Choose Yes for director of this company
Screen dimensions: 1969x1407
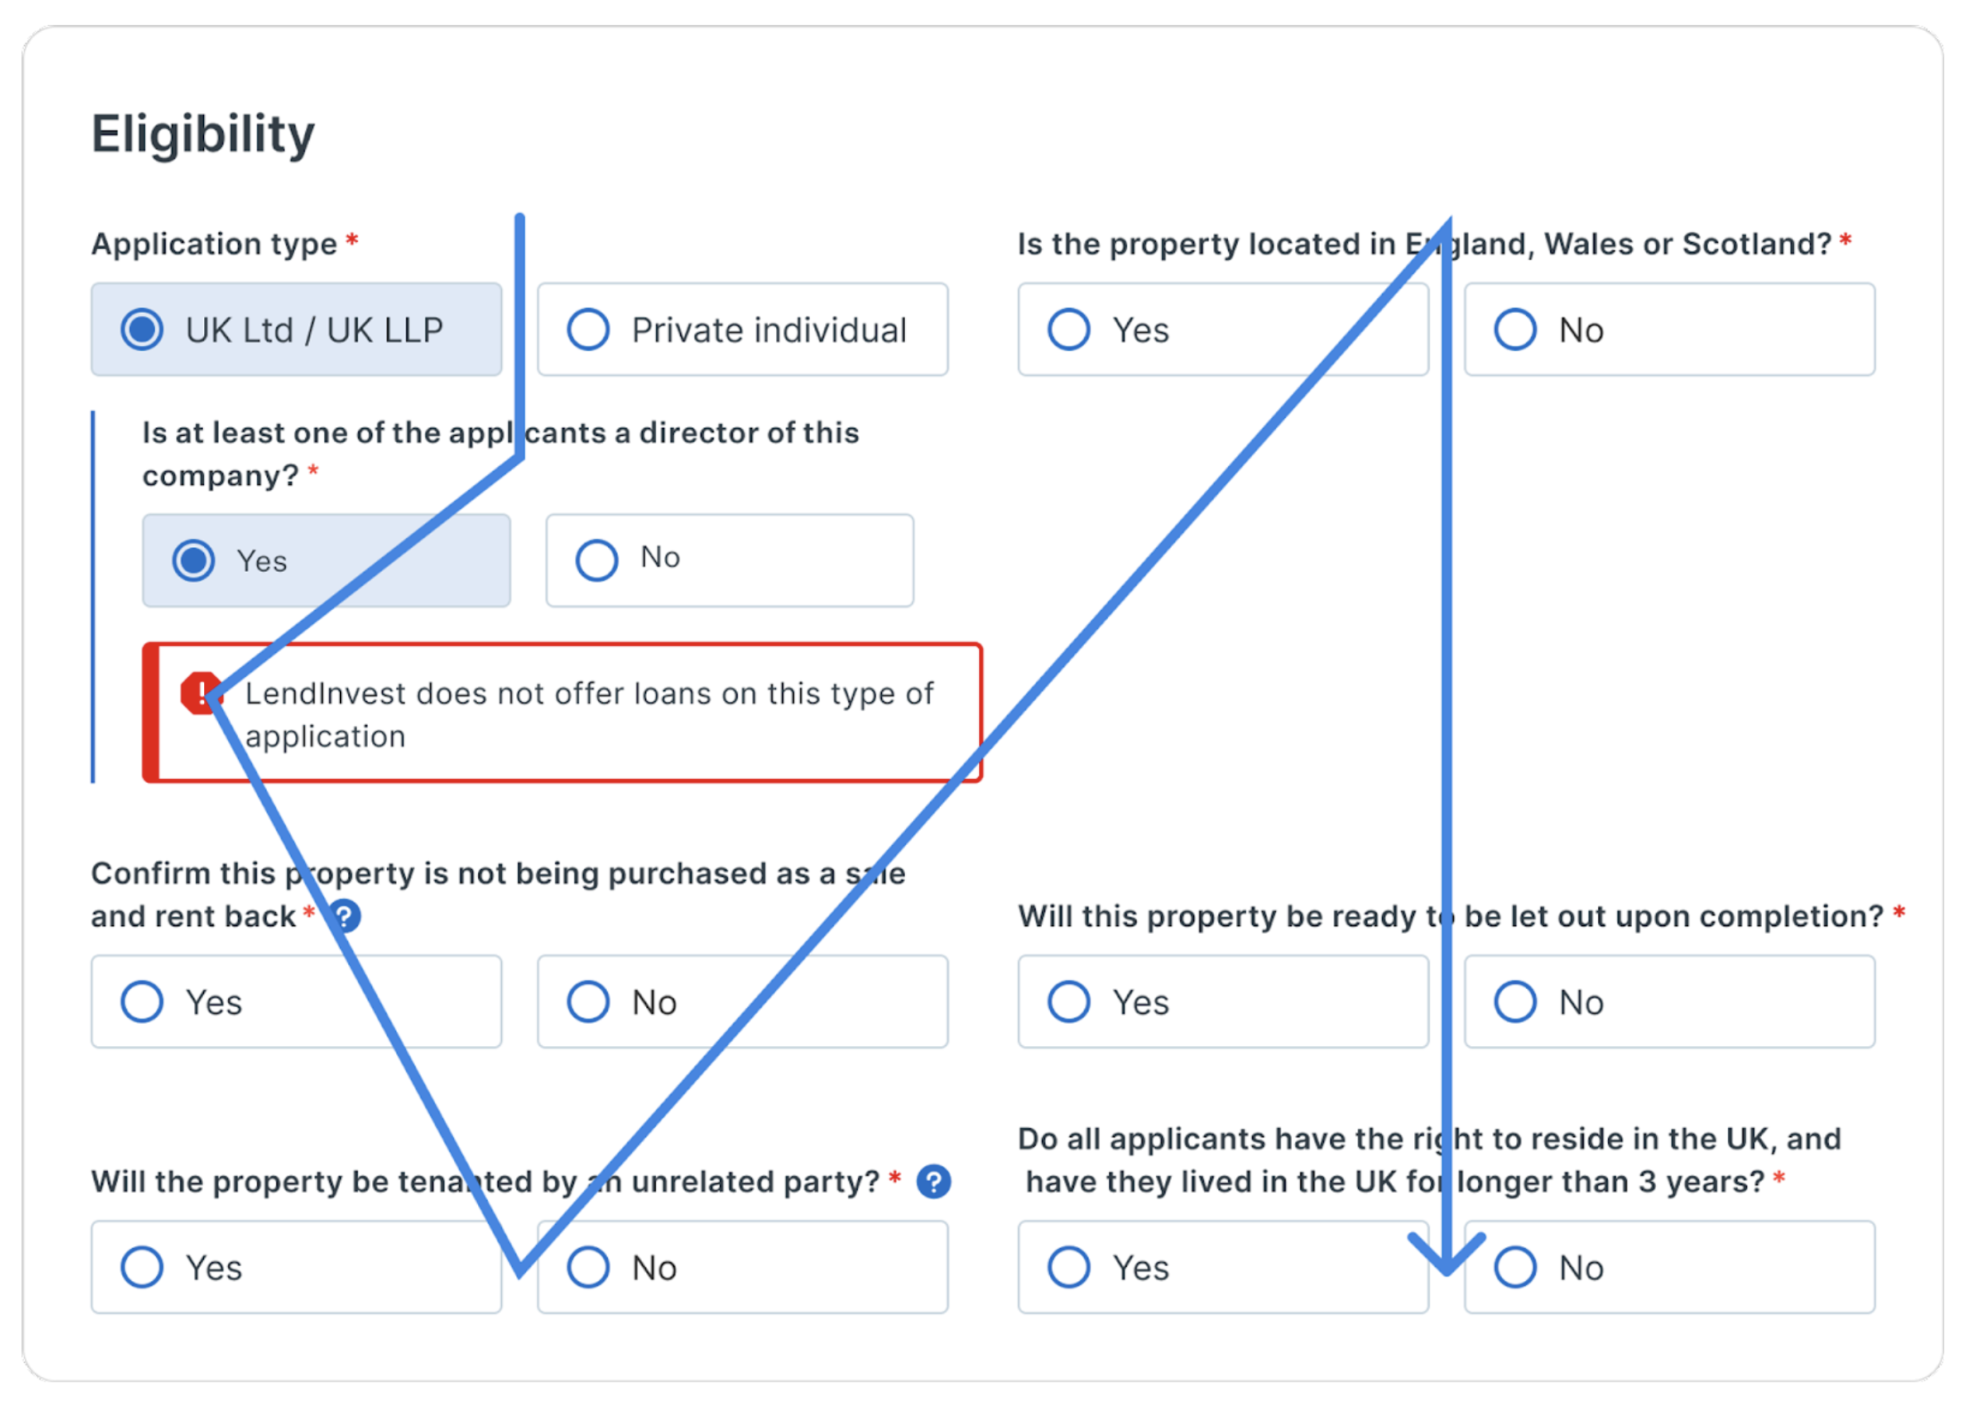pos(327,560)
